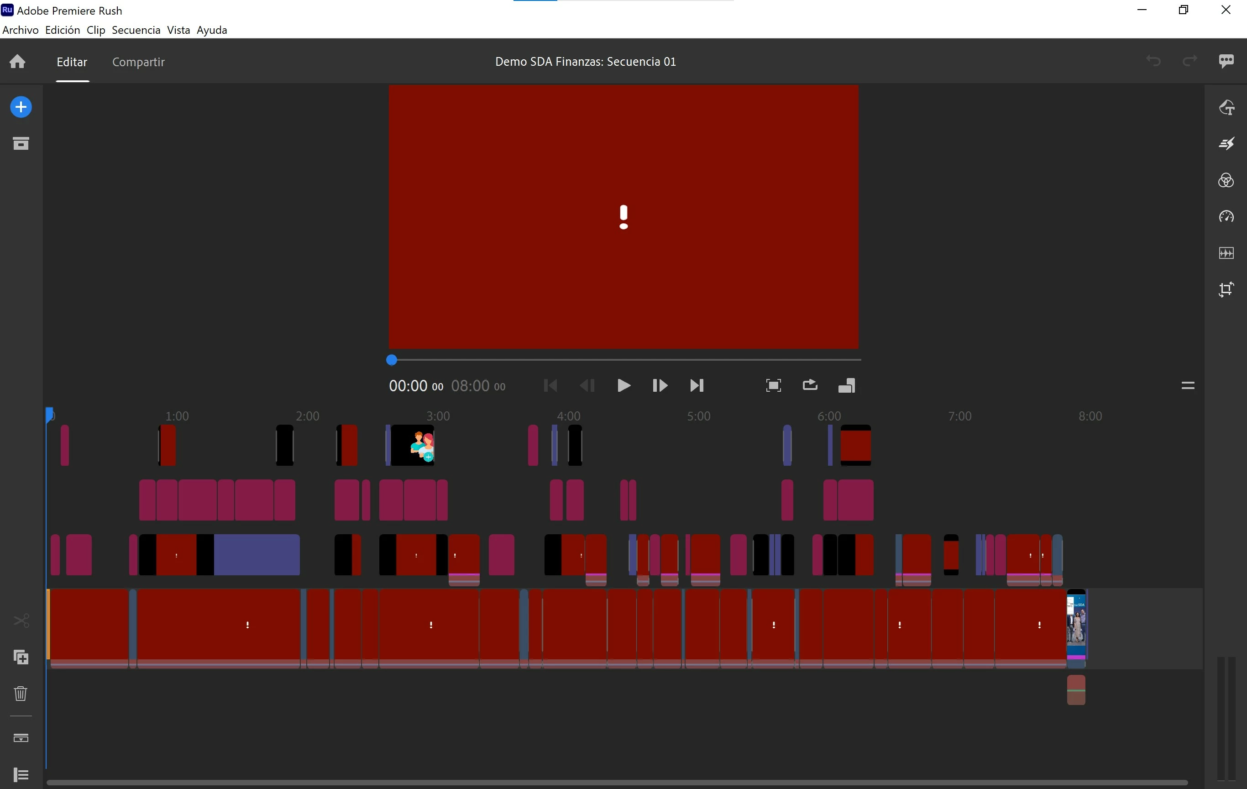Click the preview scrubber blue handle
This screenshot has height=789, width=1247.
pyautogui.click(x=392, y=360)
